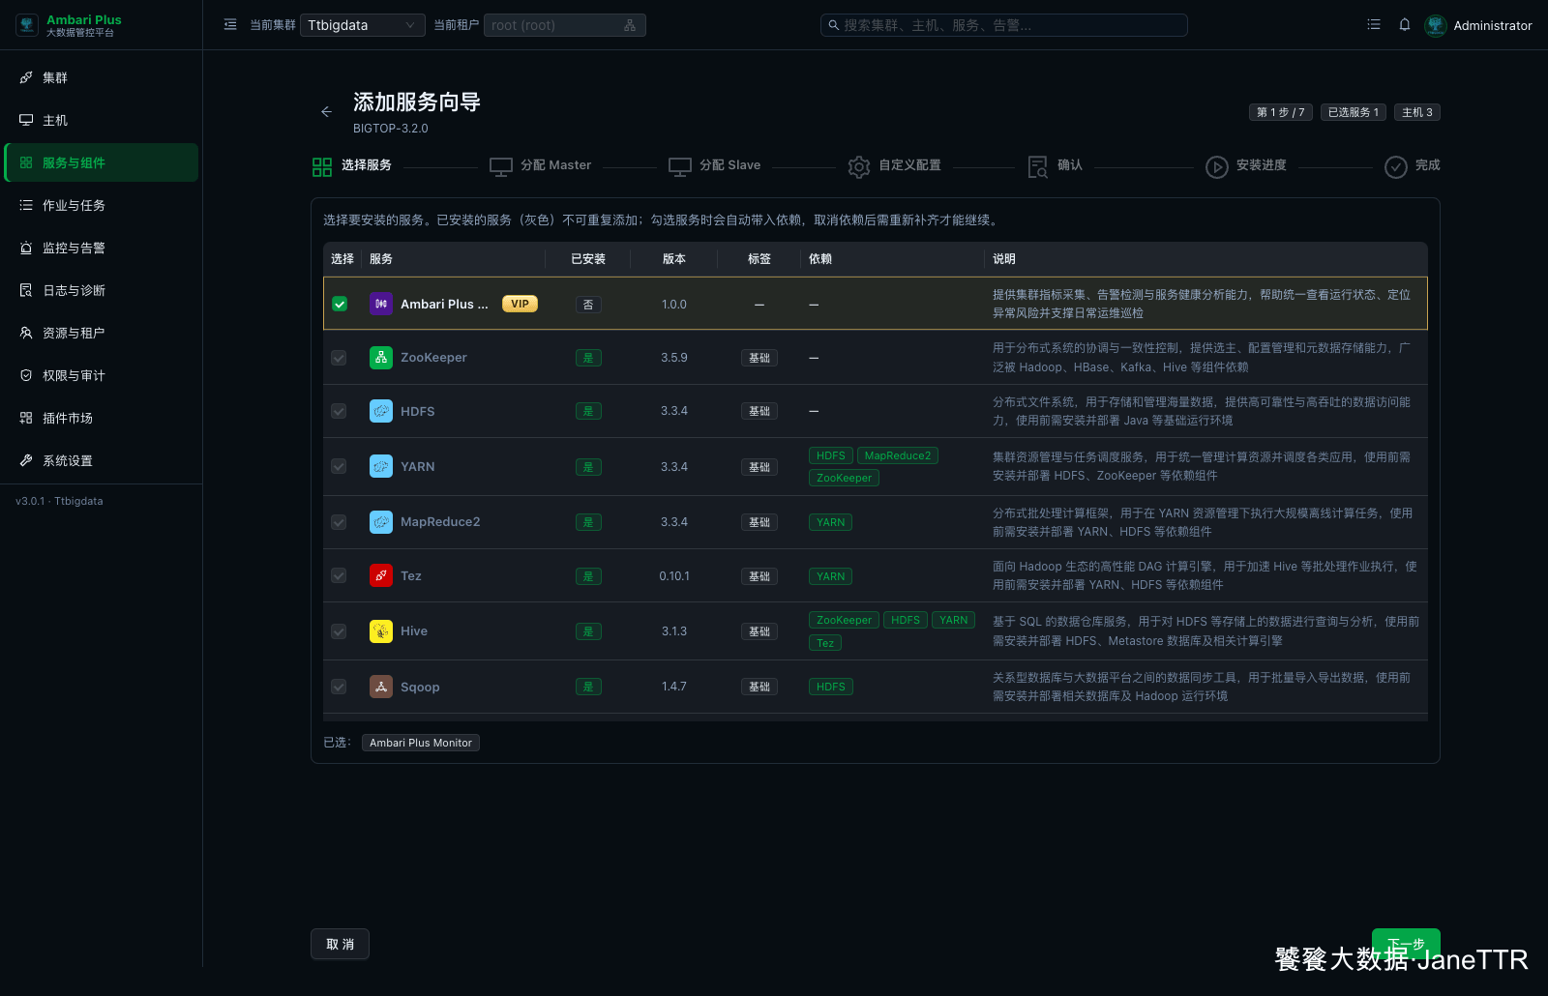Click the Hive service icon
Screen dimensions: 1548x996
click(381, 631)
